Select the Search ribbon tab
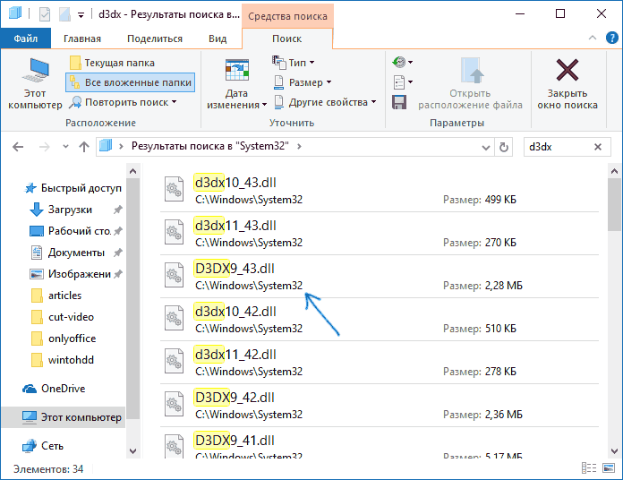Image resolution: width=623 pixels, height=480 pixels. [x=286, y=39]
